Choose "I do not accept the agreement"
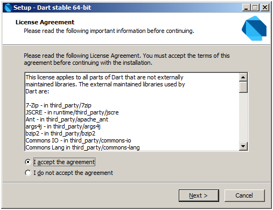 click(x=28, y=173)
